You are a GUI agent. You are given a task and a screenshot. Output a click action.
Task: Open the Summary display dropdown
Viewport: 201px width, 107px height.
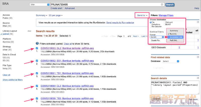[41, 15]
